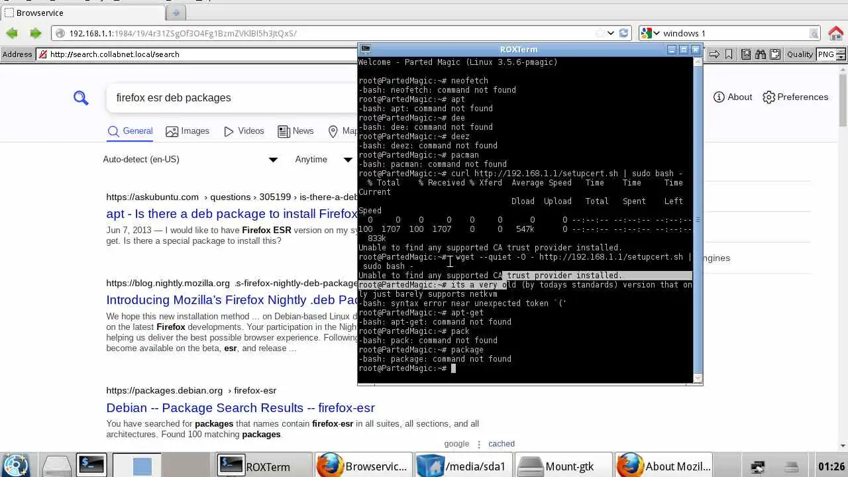Switch to the Mount-gtk taskbar button
The height and width of the screenshot is (477, 848).
point(563,466)
